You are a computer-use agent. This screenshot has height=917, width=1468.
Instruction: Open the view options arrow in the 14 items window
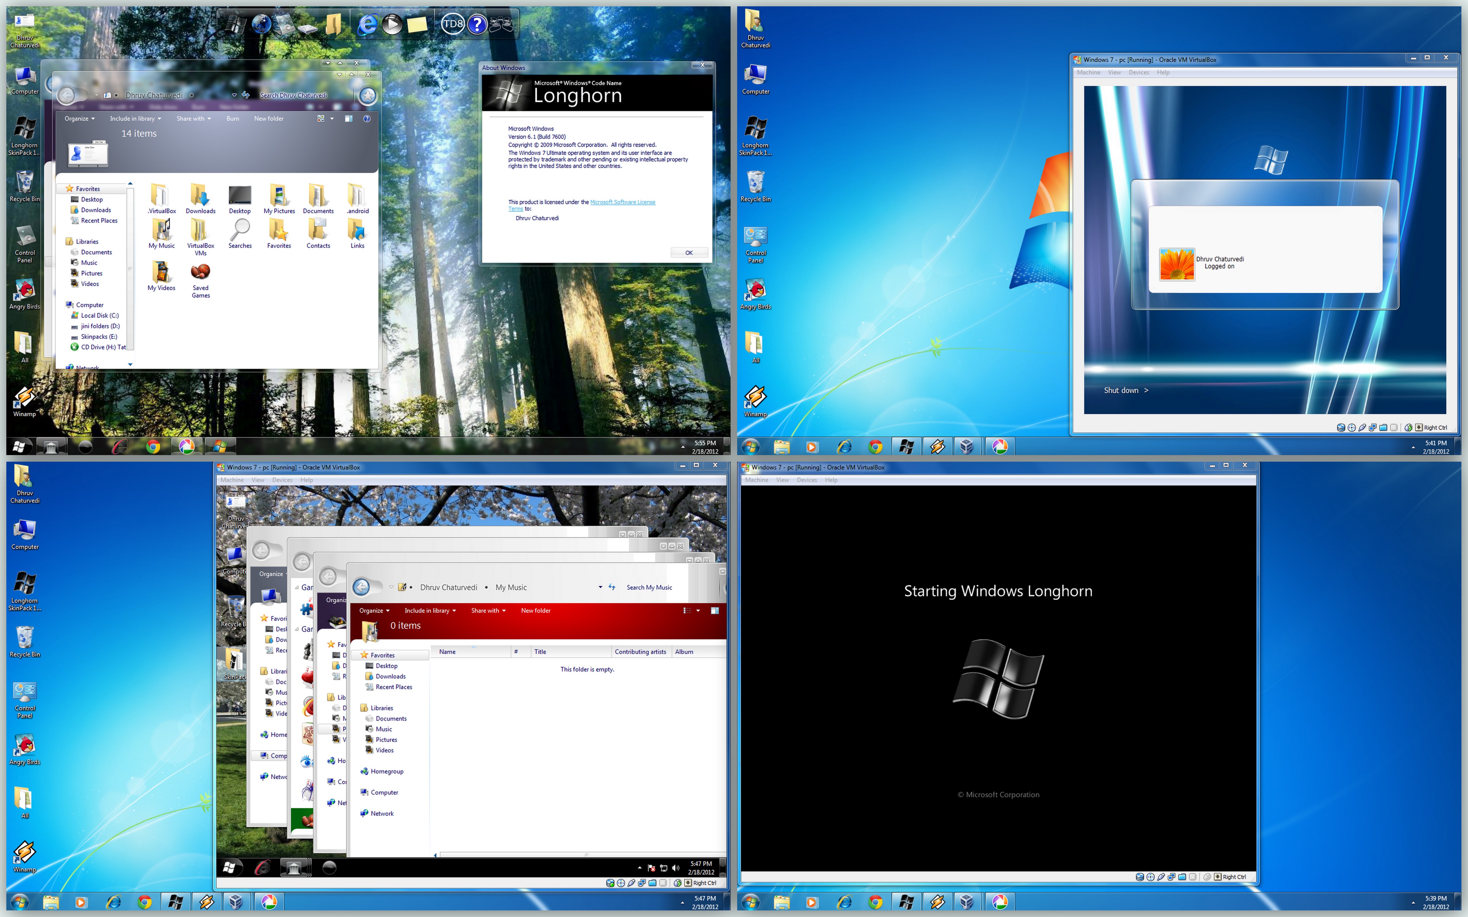332,118
